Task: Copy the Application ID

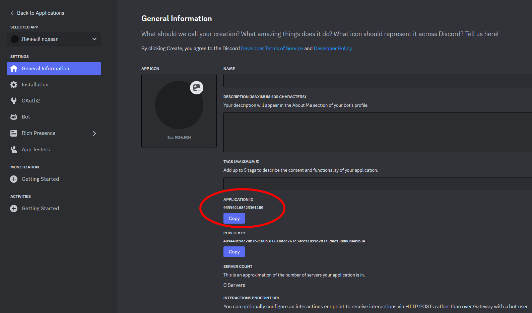Action: [234, 218]
